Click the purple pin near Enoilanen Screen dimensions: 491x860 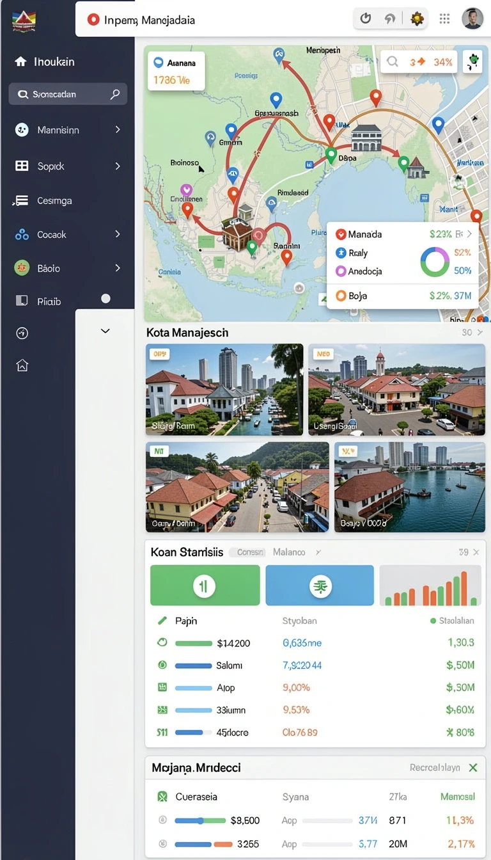[x=187, y=190]
